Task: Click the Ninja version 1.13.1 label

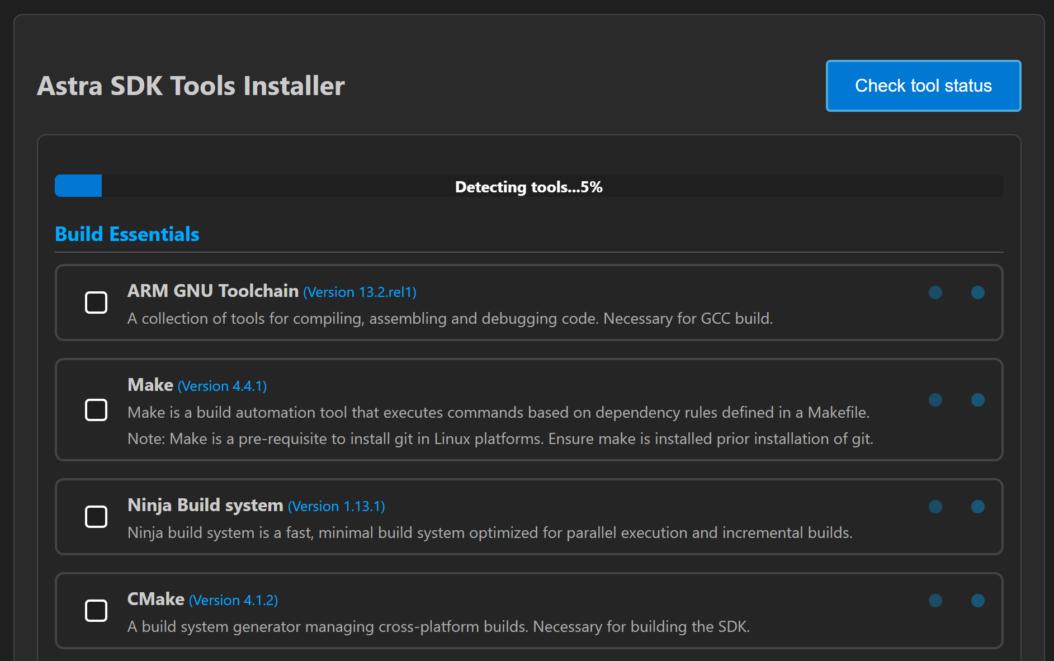Action: pos(336,507)
